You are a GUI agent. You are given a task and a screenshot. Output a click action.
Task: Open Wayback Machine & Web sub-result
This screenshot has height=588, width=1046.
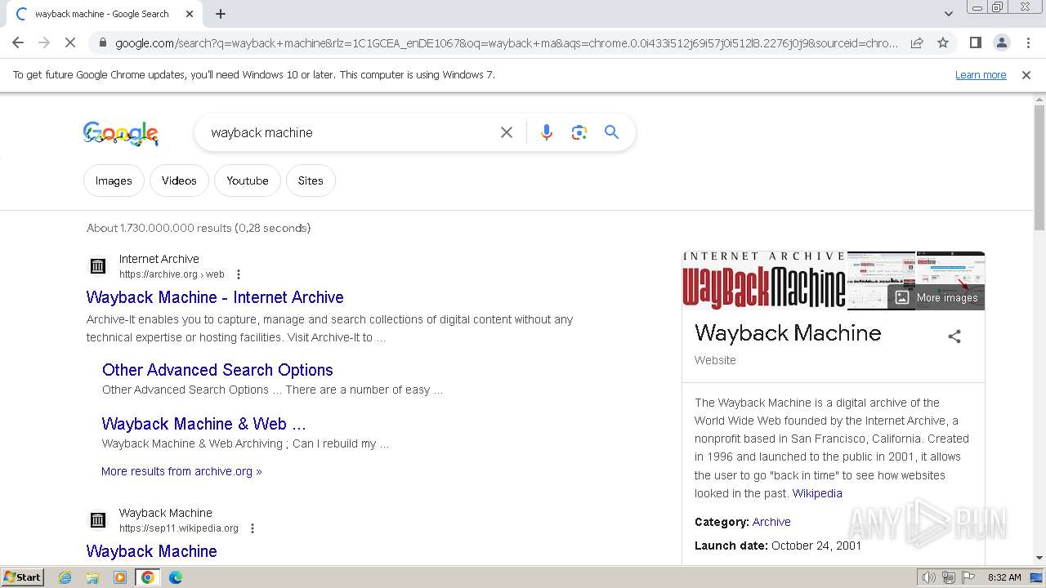(203, 424)
